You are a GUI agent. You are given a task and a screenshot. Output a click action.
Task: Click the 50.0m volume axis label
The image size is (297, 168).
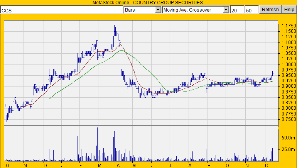point(288,138)
